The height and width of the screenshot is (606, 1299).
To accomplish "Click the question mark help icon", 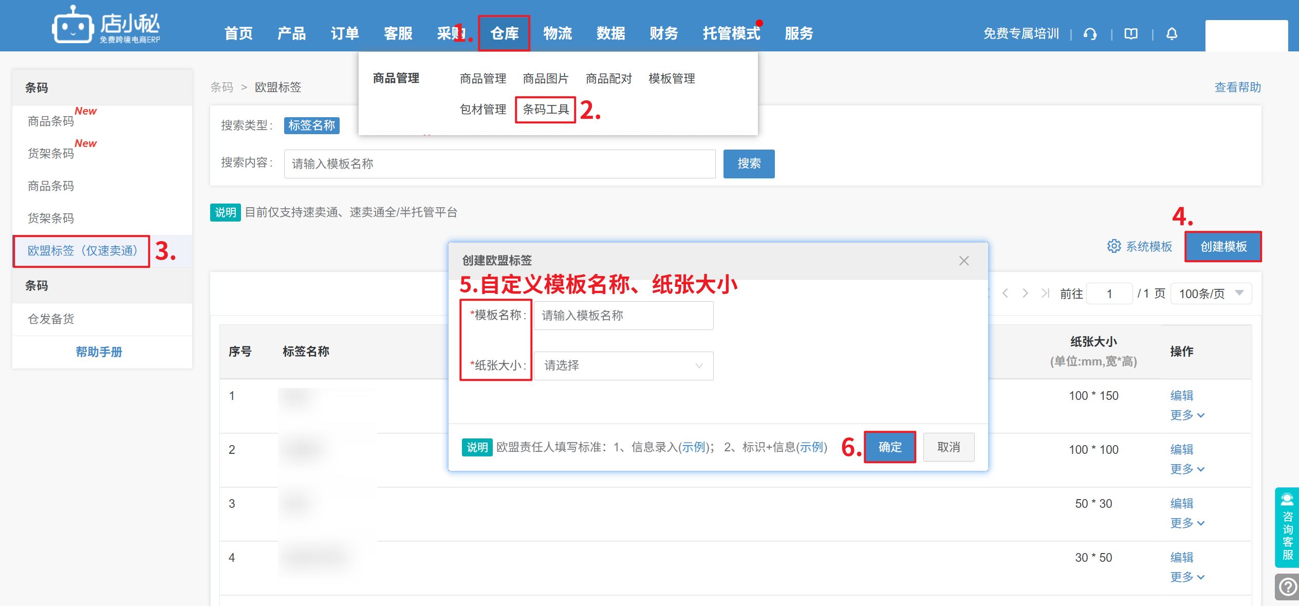I will coord(1288,586).
